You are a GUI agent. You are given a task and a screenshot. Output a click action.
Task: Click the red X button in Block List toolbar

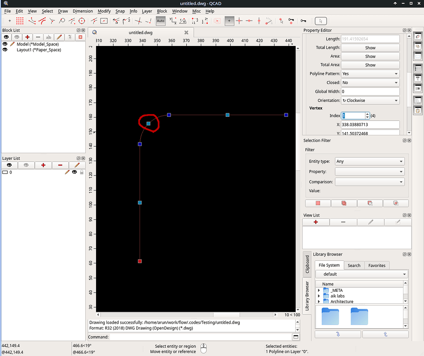click(x=80, y=37)
